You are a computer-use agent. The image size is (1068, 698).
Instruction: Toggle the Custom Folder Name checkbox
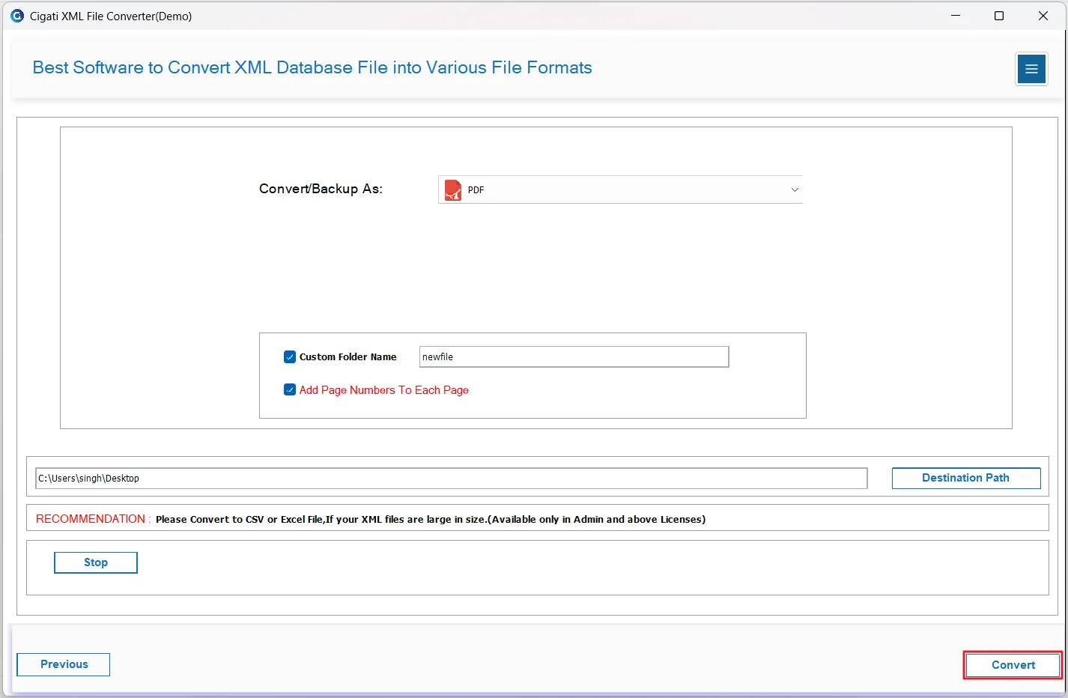[x=290, y=357]
